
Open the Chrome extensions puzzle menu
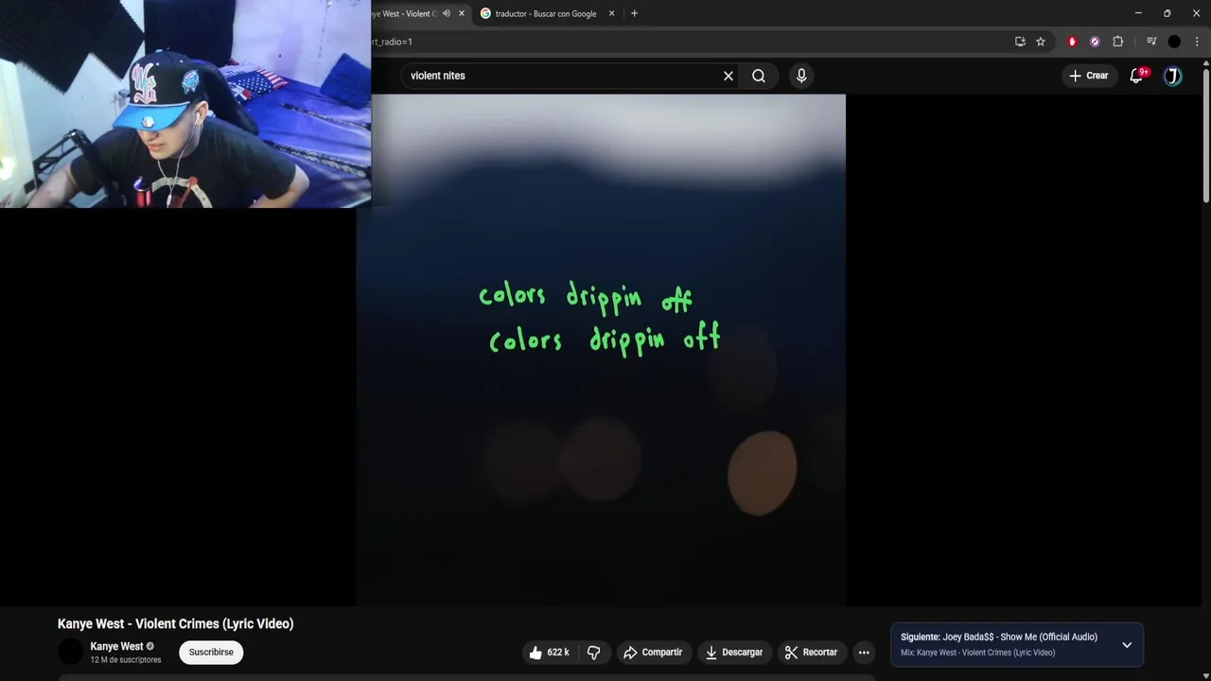1117,42
